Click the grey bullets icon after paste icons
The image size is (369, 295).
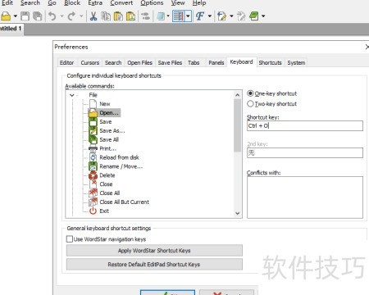(x=146, y=16)
